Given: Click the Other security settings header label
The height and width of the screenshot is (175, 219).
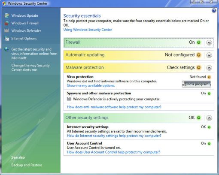Looking at the screenshot, I should (x=87, y=118).
